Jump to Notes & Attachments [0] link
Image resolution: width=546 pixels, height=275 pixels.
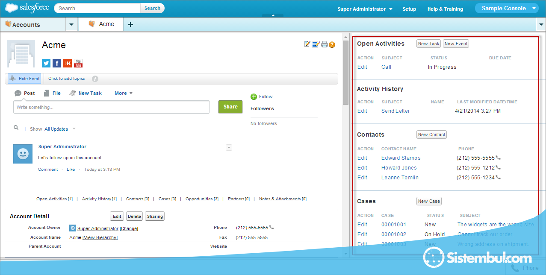tap(283, 199)
